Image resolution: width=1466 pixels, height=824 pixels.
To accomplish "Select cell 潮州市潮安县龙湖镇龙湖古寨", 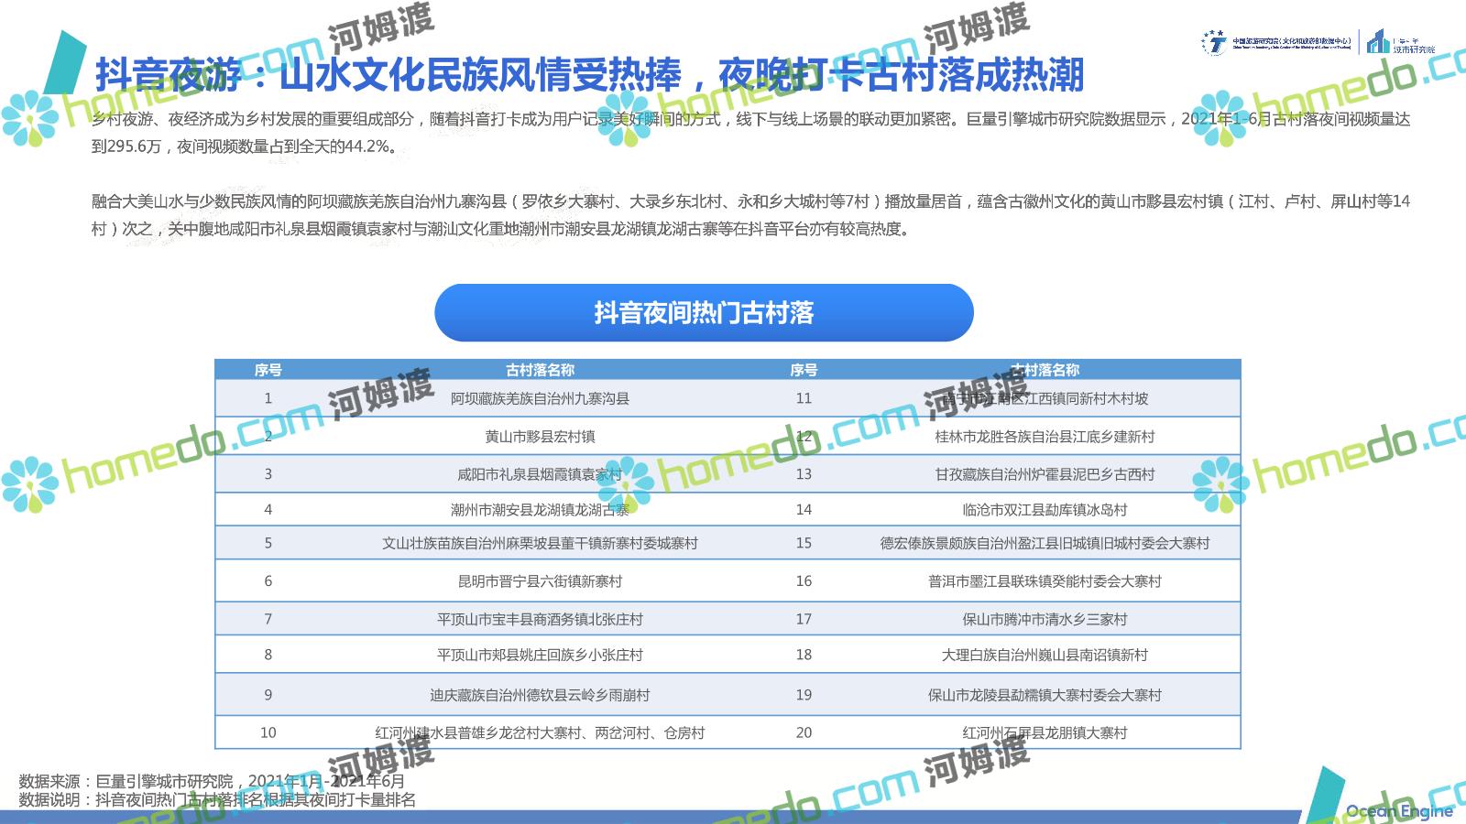I will coord(540,510).
